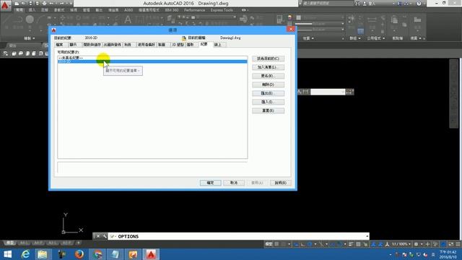This screenshot has height=260, width=462.
Task: Click 匯入(I) import button
Action: click(268, 102)
